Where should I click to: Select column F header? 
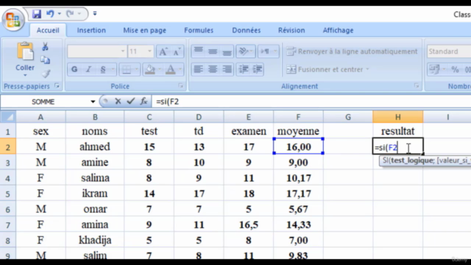click(x=298, y=117)
